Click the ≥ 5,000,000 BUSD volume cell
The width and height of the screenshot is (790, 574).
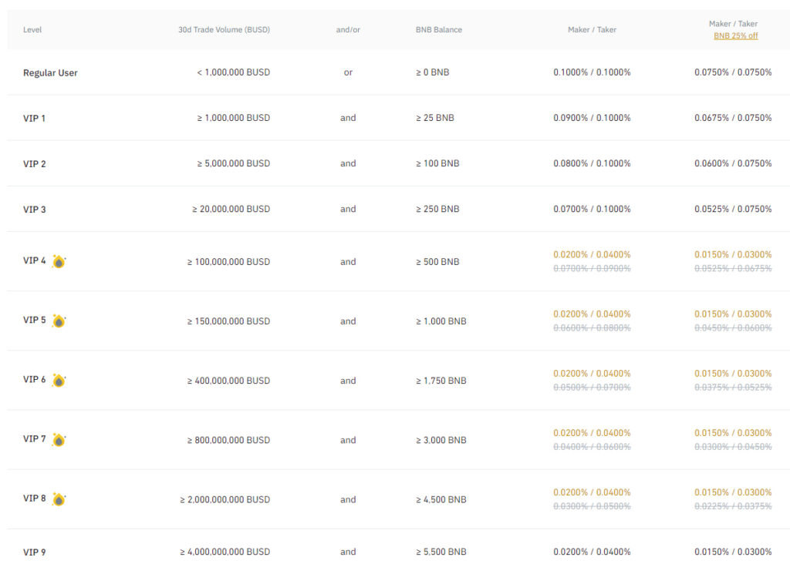tap(233, 163)
